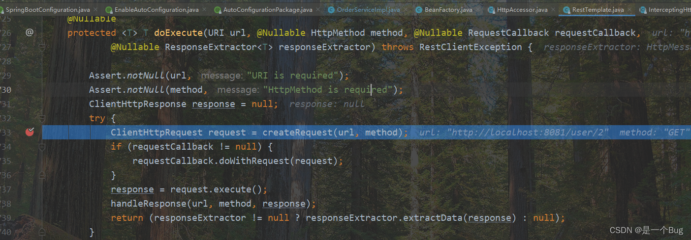Toggle the breakpoint on the createRequest line
Viewport: 691px width, 240px height.
[x=30, y=132]
